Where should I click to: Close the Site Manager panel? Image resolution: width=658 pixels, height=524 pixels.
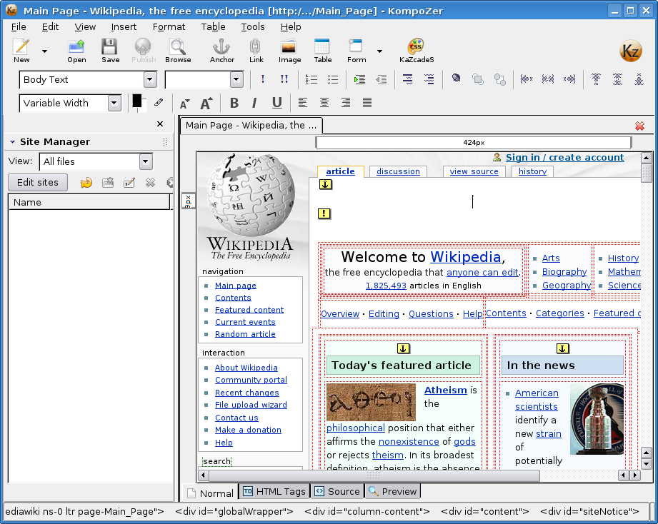pos(160,124)
